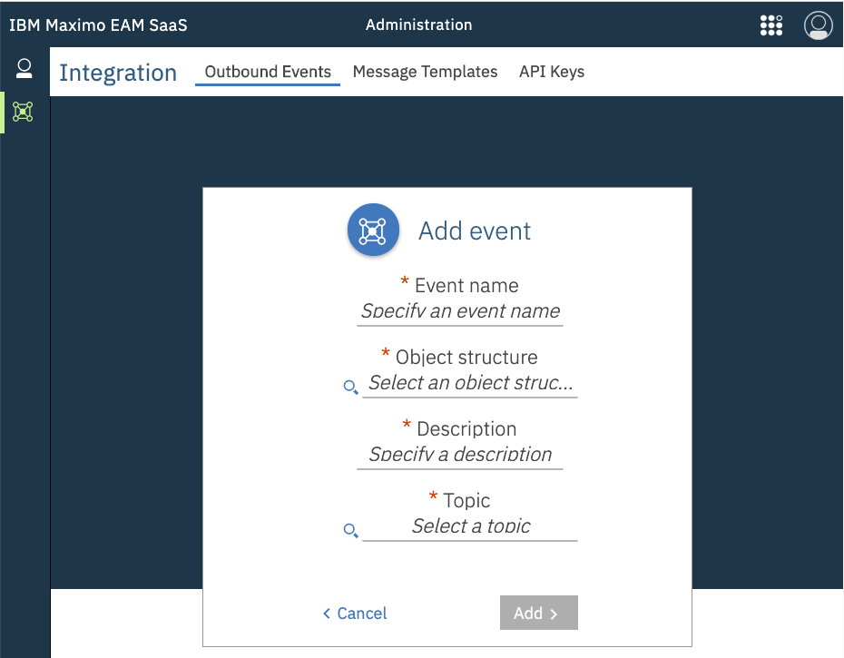Open the Object structure lookup magnifier

(350, 388)
